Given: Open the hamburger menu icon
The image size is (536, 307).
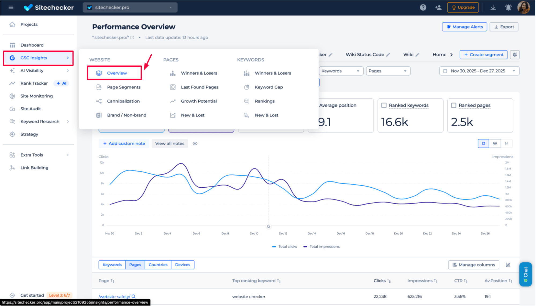Looking at the screenshot, I should [x=11, y=7].
